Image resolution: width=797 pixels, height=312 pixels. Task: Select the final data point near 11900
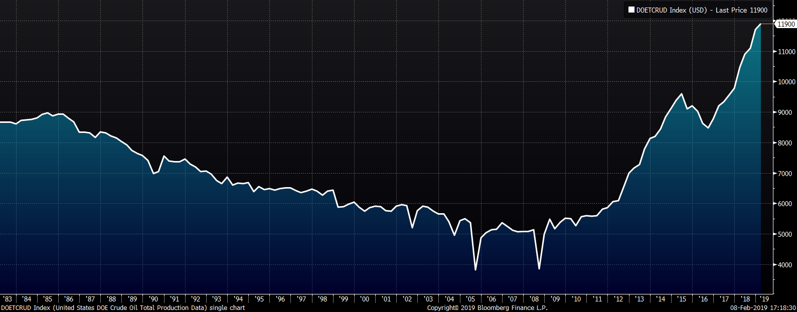(761, 24)
